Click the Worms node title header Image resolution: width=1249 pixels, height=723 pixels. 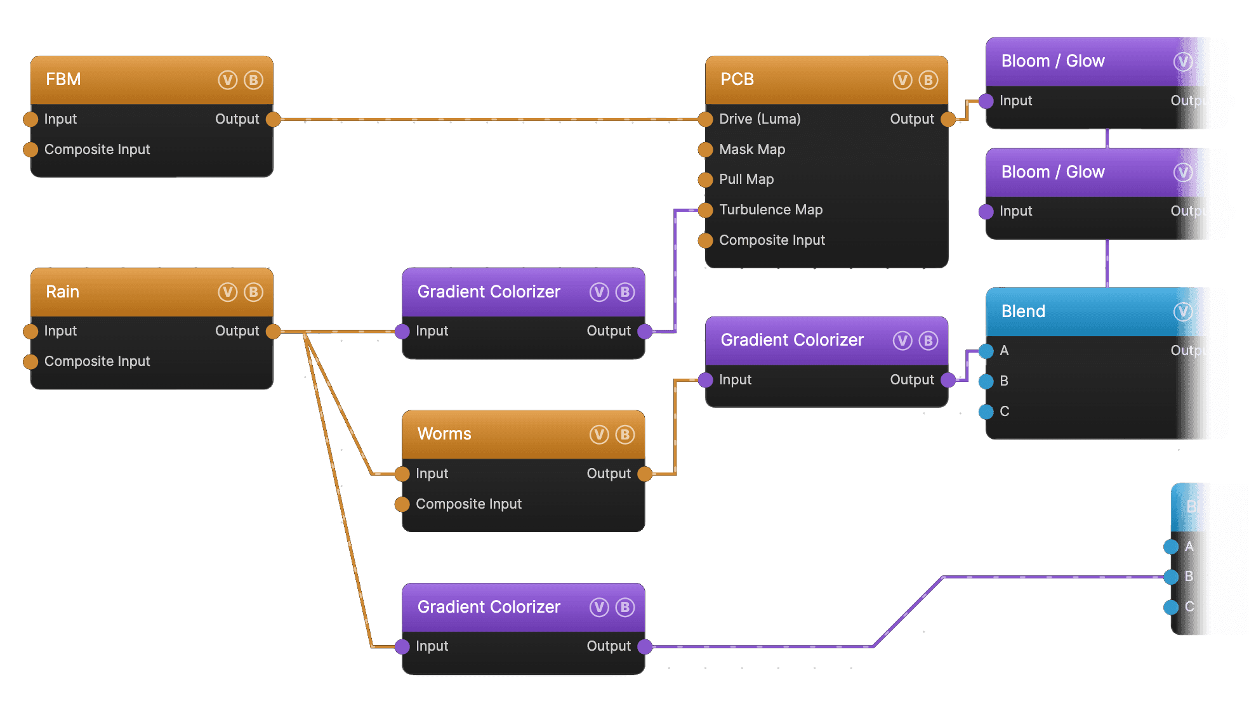tap(524, 434)
